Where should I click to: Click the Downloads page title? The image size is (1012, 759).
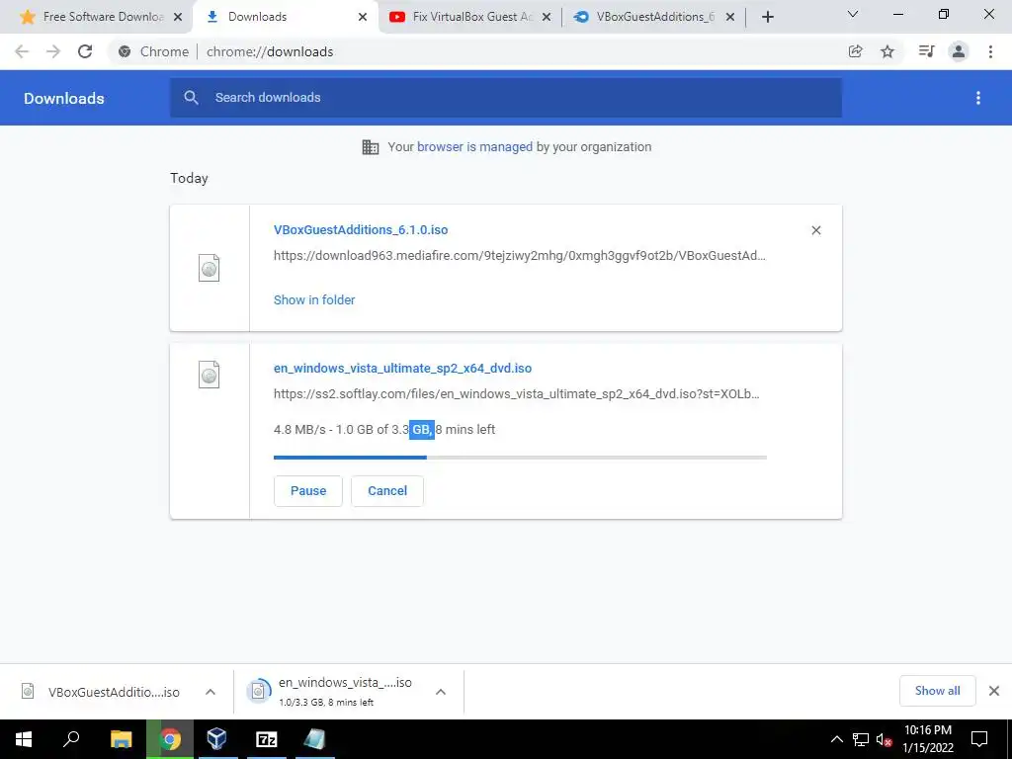(x=64, y=98)
